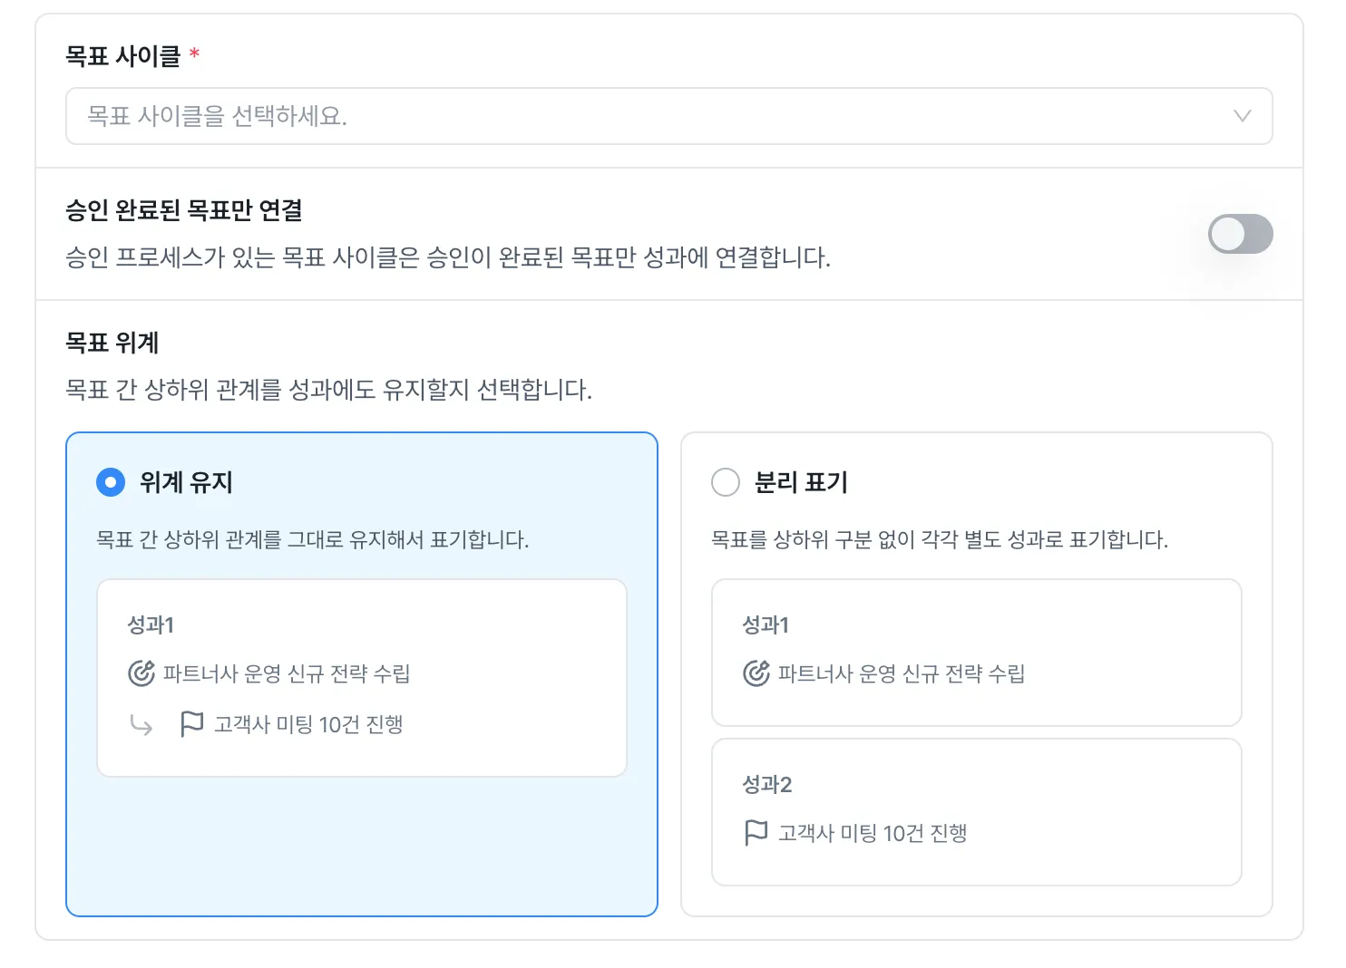This screenshot has width=1346, height=968.
Task: Click target icon in 분리 표기 성과1 card
Action: coord(756,673)
